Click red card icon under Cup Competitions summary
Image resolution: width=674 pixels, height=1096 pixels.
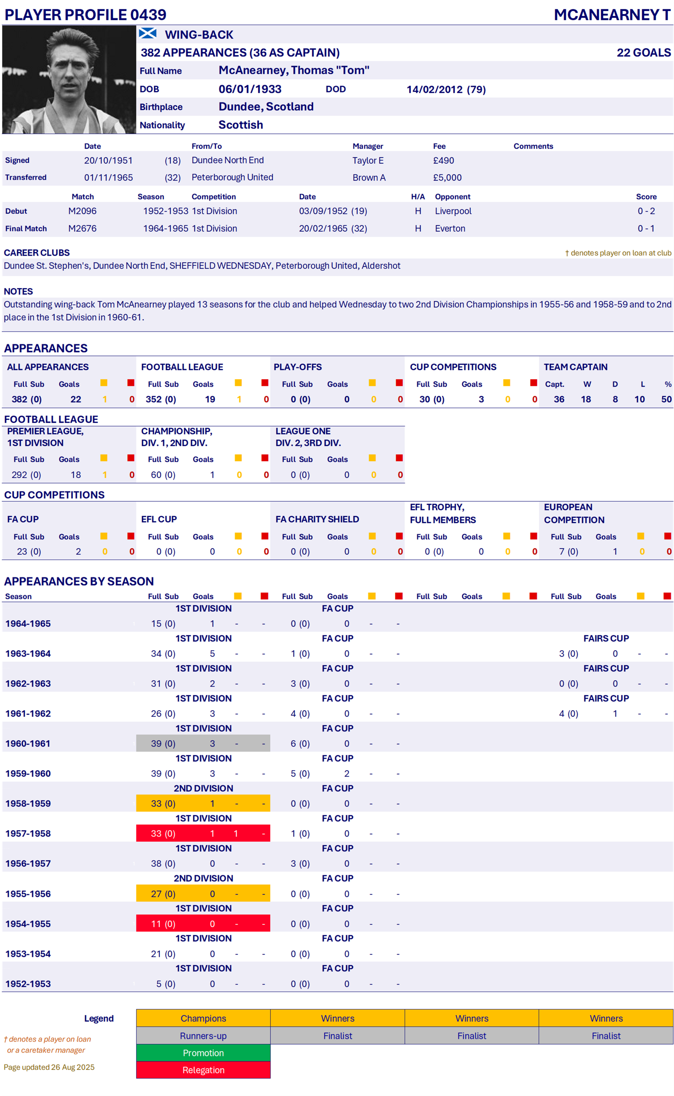(x=534, y=383)
